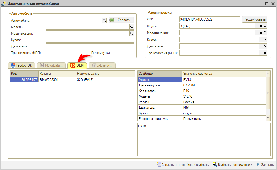Select the OEM tab
This screenshot has width=277, height=170.
[77, 65]
